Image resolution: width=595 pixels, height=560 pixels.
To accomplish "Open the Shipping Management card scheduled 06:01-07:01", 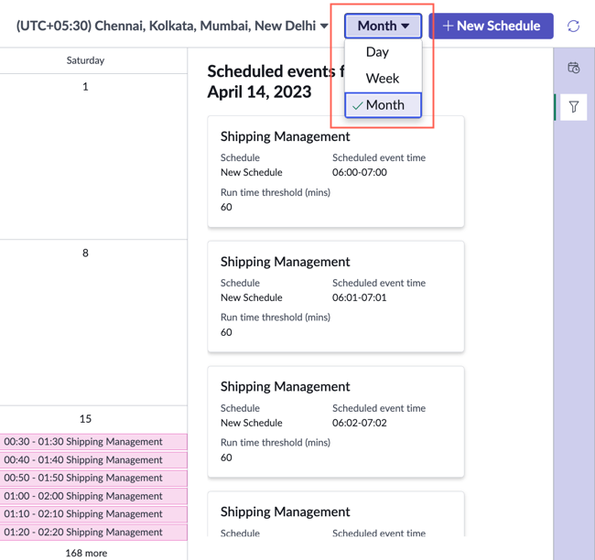I will [336, 296].
